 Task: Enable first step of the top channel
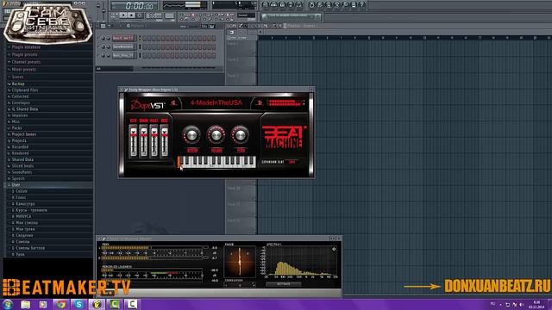click(x=144, y=38)
